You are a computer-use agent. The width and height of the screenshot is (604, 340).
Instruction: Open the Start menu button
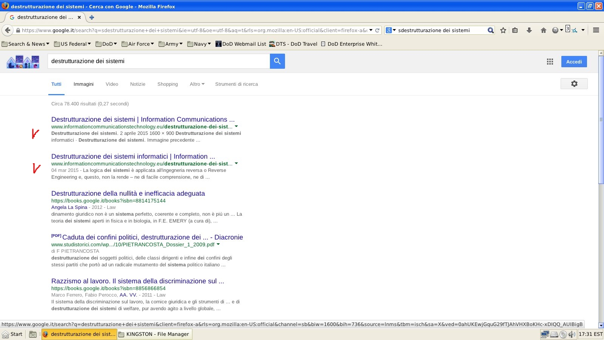pos(12,334)
